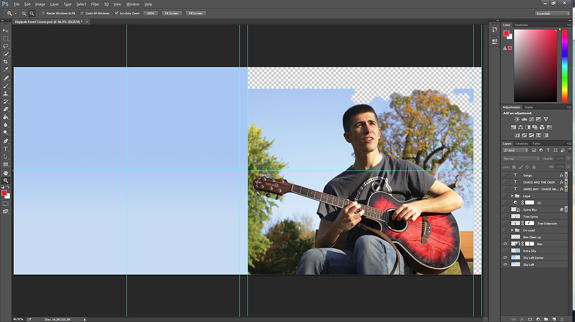This screenshot has height=322, width=575.
Task: Show the Extra Sky layer
Action: coord(505,251)
